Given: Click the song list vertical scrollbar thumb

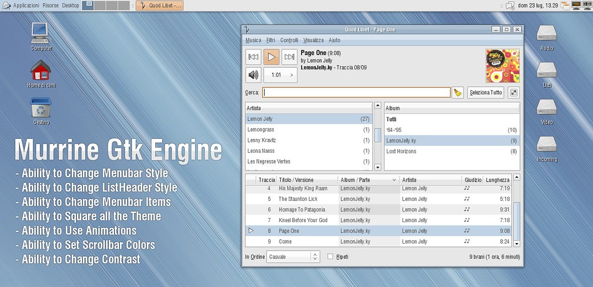Looking at the screenshot, I should click(517, 220).
